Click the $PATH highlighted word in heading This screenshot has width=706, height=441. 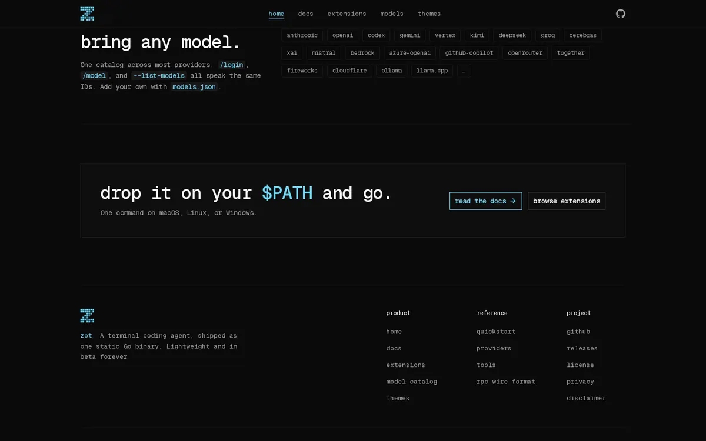pos(287,193)
